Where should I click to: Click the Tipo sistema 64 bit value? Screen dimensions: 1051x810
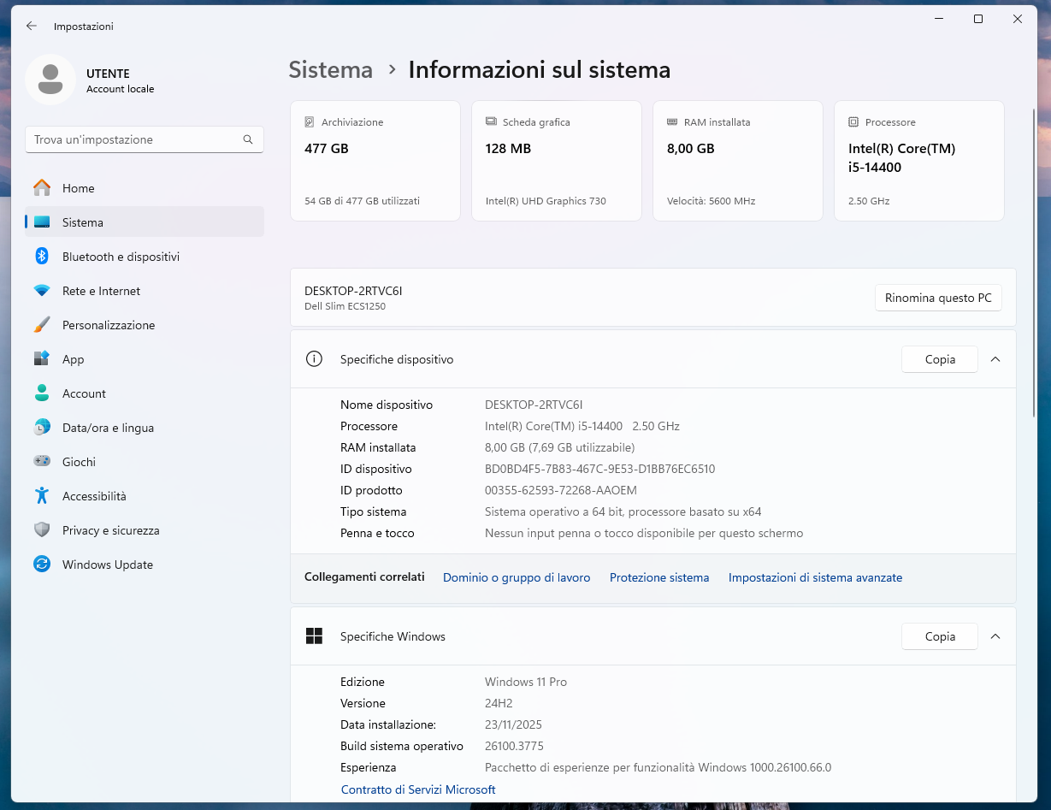point(623,511)
